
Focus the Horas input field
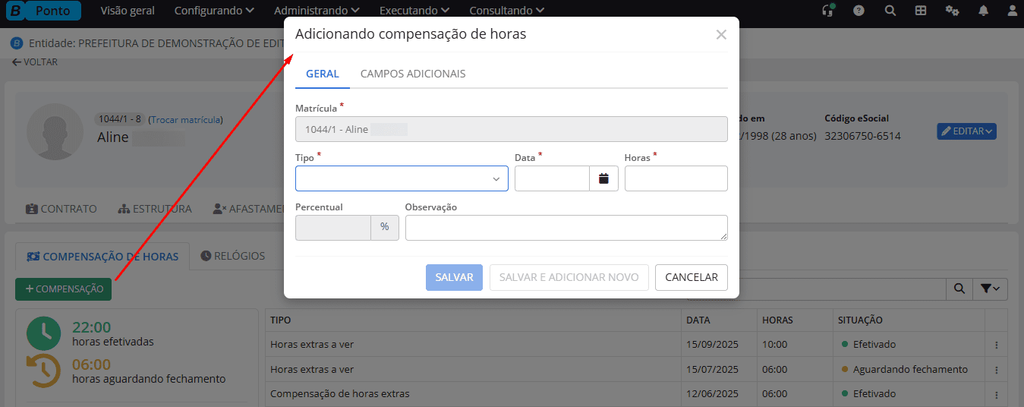(676, 178)
